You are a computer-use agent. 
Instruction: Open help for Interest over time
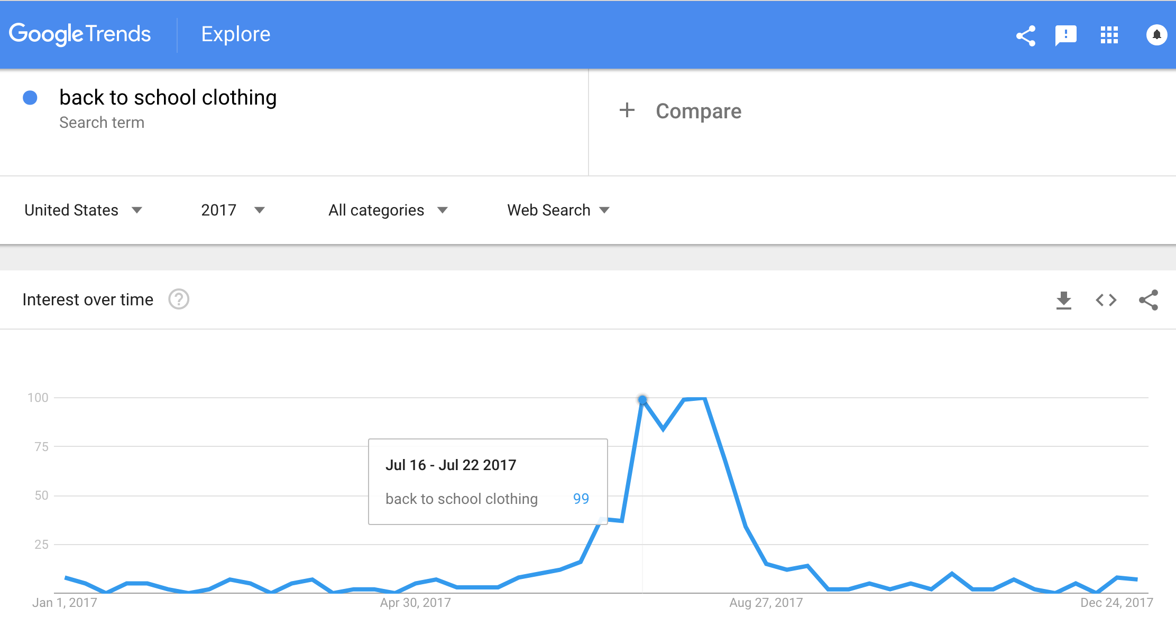(179, 299)
